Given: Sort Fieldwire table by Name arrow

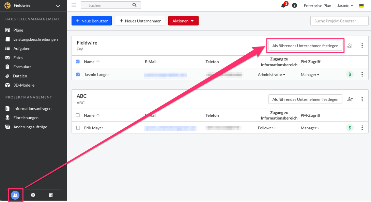Looking at the screenshot, I should [x=98, y=62].
